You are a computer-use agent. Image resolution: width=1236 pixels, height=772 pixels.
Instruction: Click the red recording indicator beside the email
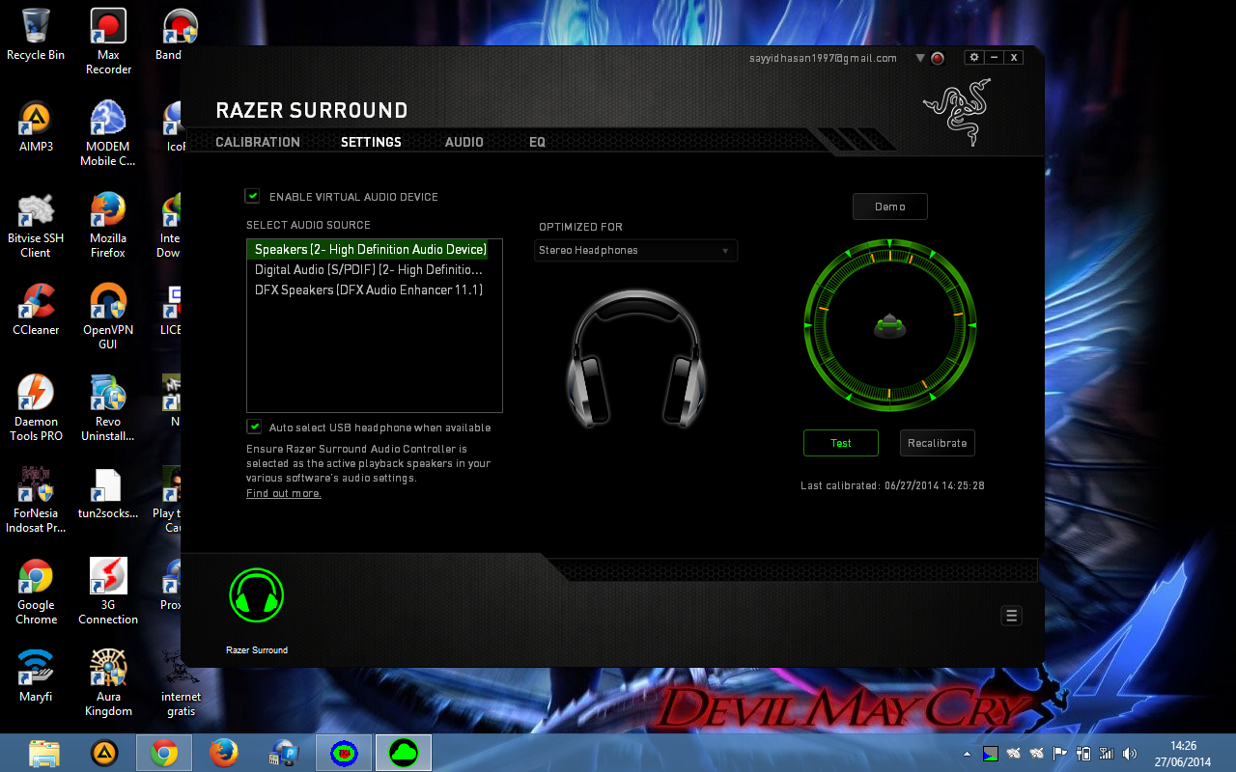pos(936,58)
